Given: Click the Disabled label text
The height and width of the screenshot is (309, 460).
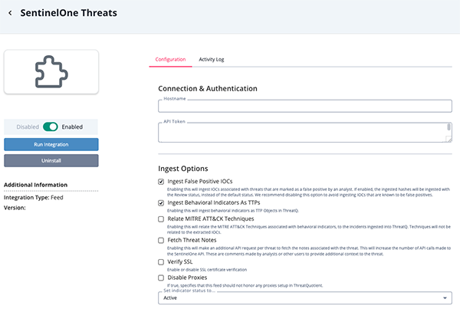Looking at the screenshot, I should [x=28, y=127].
